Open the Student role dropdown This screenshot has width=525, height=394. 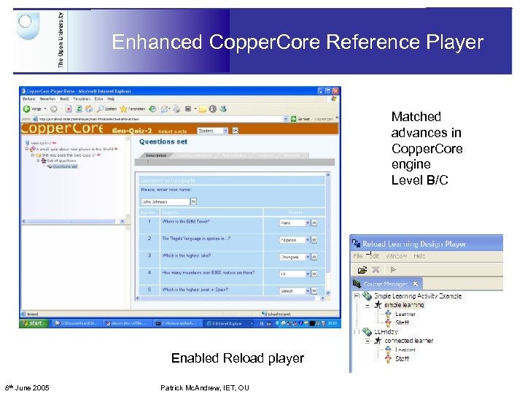[225, 131]
